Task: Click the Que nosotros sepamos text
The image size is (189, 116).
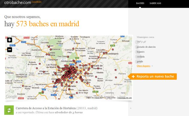Action: (x=22, y=17)
